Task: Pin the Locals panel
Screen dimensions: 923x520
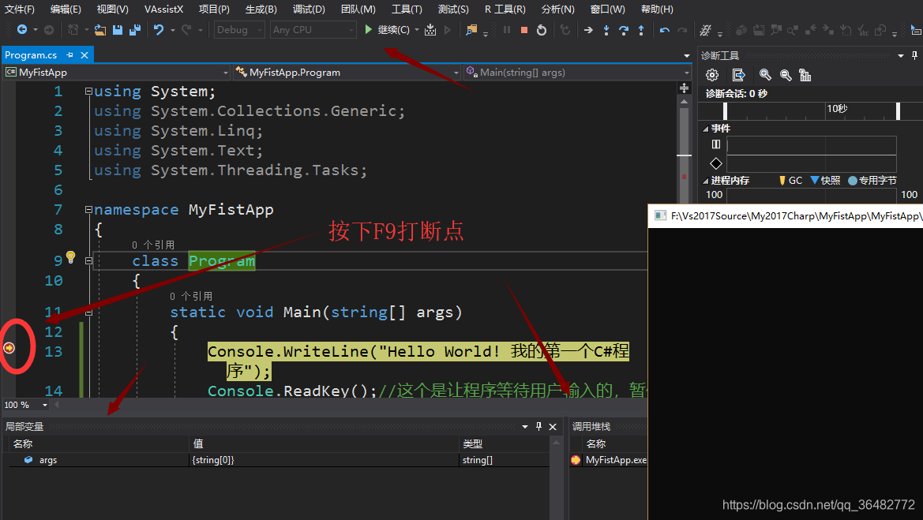Action: pos(538,426)
